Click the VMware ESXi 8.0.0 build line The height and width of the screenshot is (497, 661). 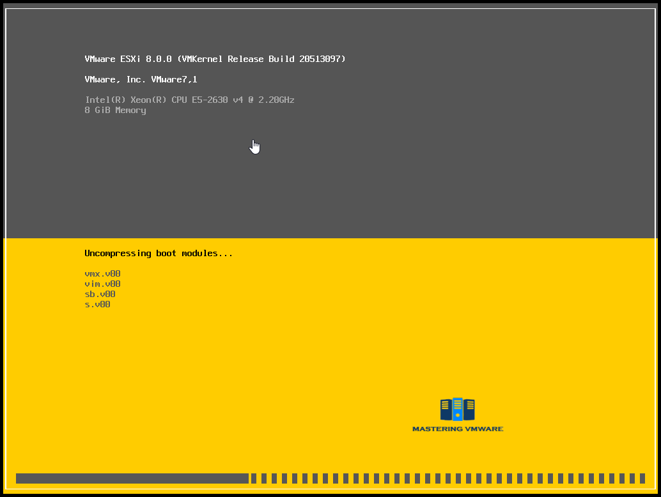[x=215, y=59]
